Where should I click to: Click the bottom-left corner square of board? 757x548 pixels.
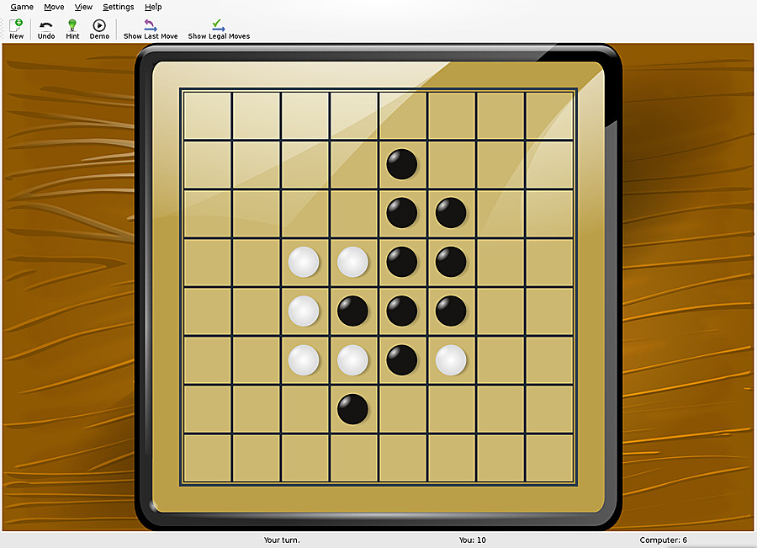[x=207, y=458]
